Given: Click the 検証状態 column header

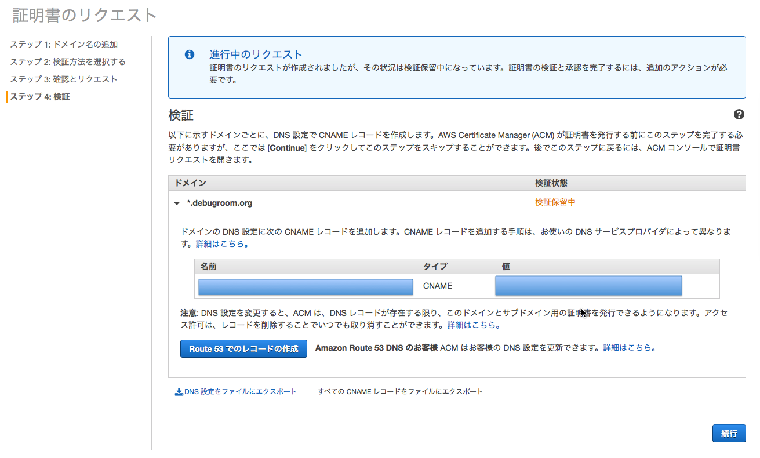Looking at the screenshot, I should click(x=551, y=183).
